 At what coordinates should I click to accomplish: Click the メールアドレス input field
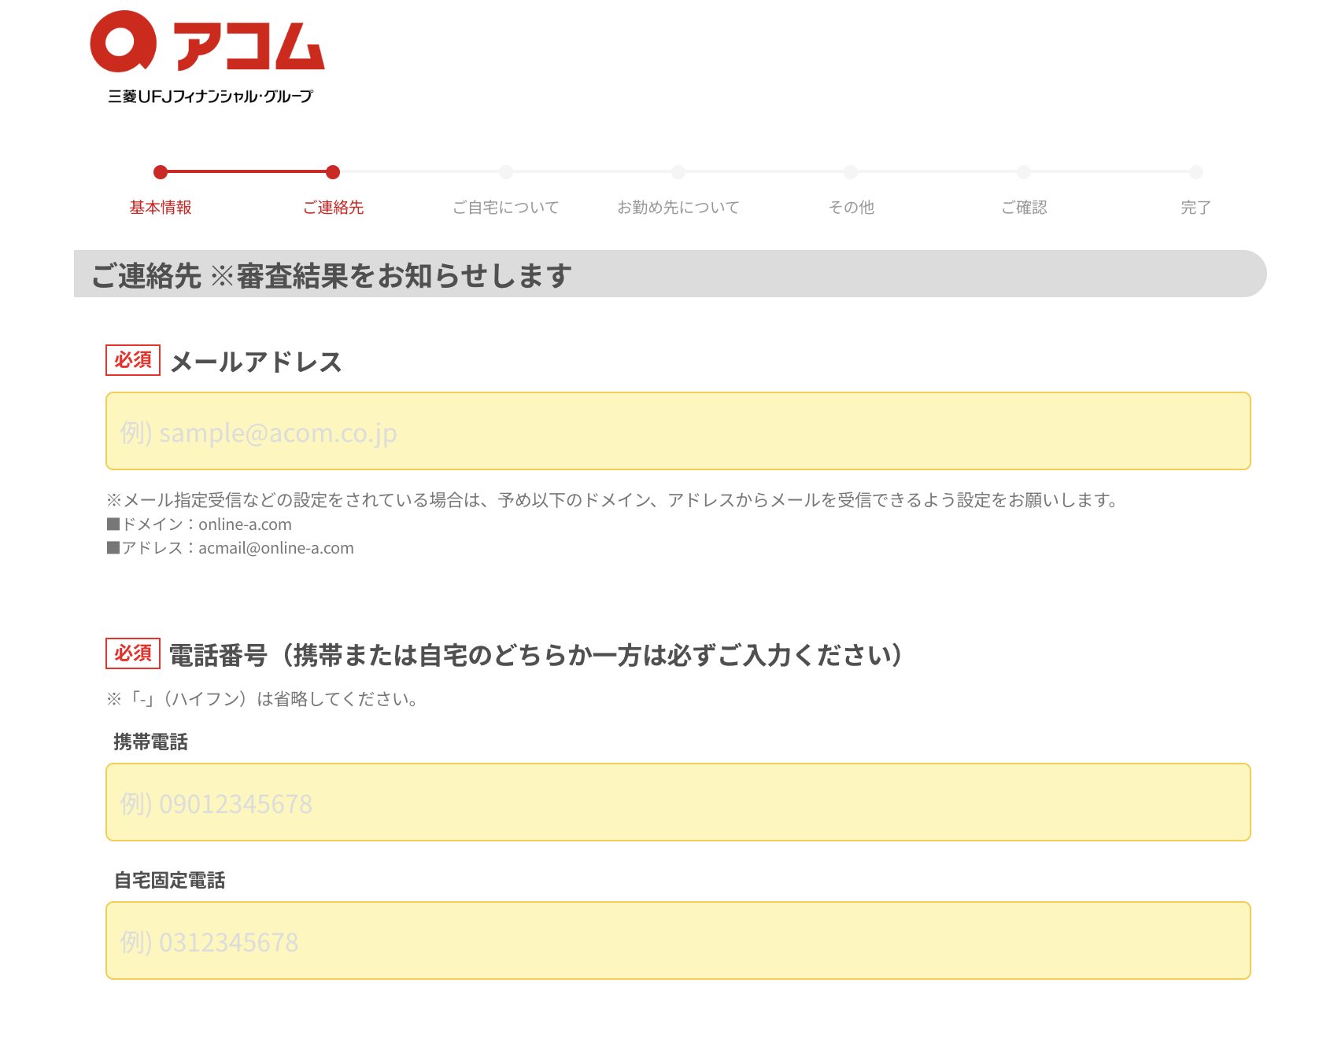pyautogui.click(x=678, y=431)
